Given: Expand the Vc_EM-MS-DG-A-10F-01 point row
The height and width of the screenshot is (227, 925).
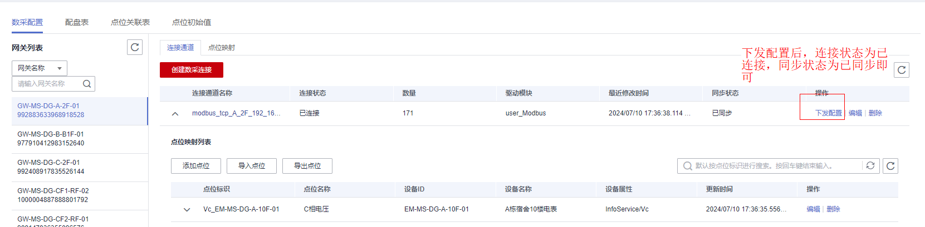Looking at the screenshot, I should (x=187, y=210).
